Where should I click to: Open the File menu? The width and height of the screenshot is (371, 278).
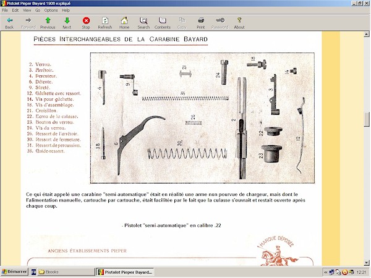click(x=5, y=10)
